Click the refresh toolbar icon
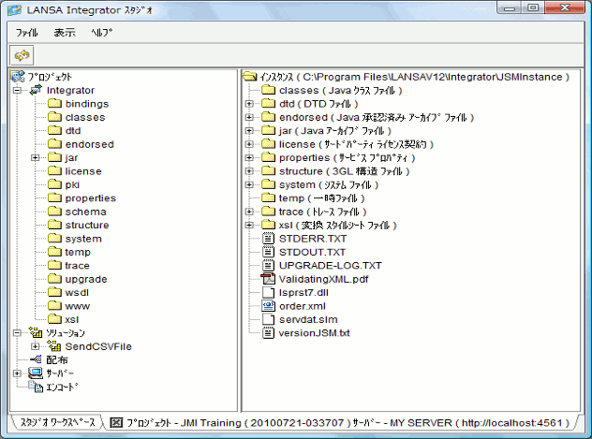Image resolution: width=592 pixels, height=439 pixels. tap(22, 56)
